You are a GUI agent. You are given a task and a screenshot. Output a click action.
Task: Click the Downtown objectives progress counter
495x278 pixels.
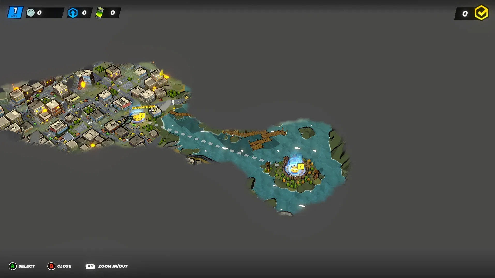[x=153, y=110]
